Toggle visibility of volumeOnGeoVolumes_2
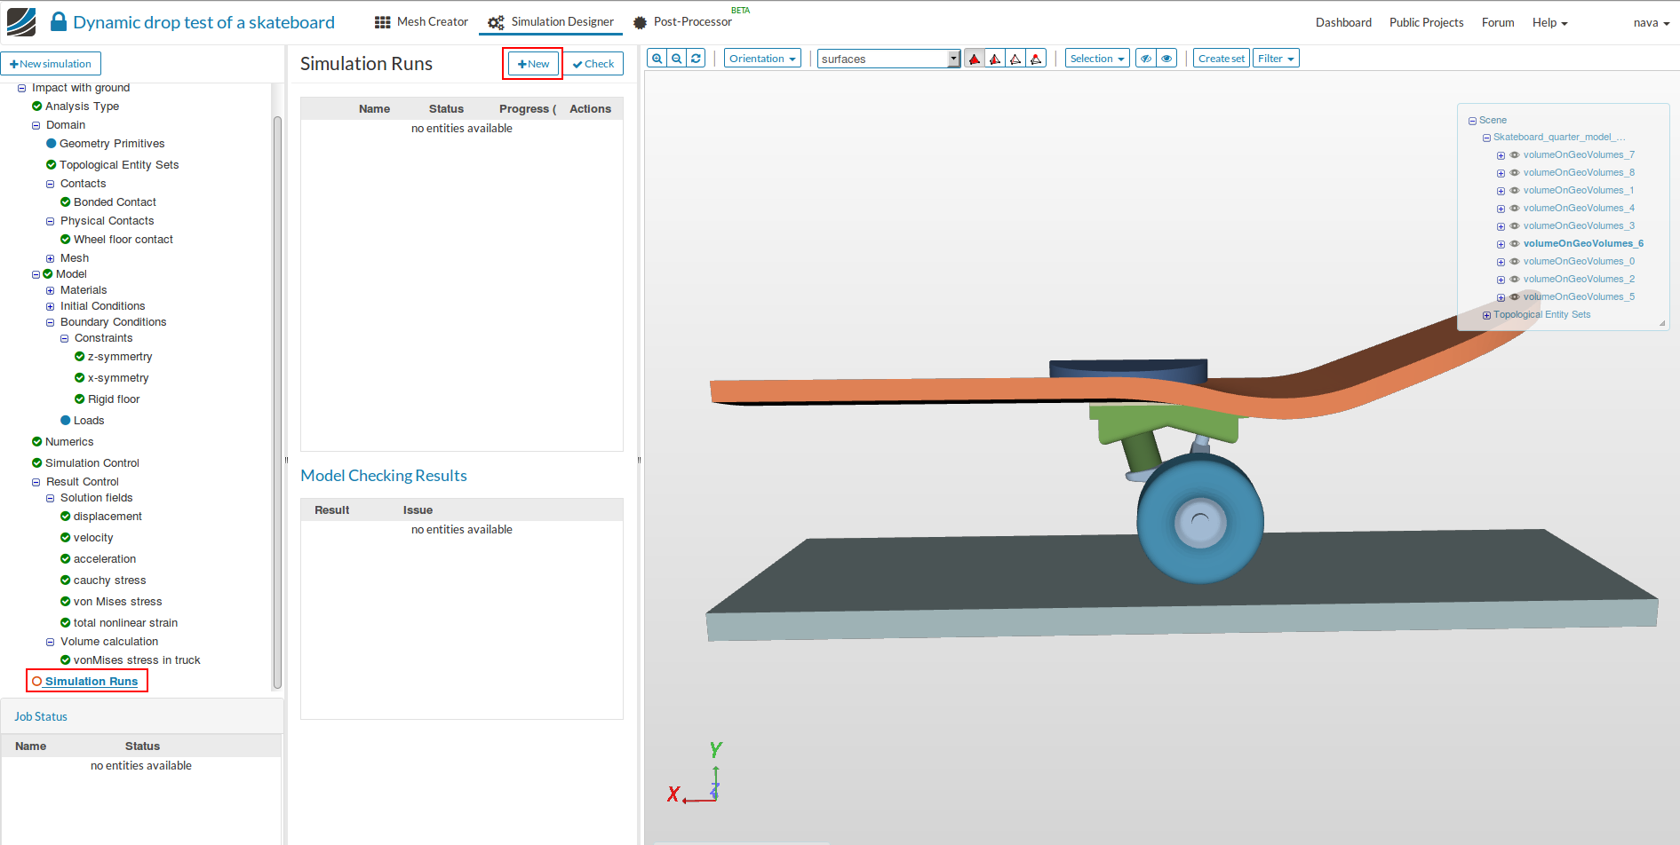Image resolution: width=1680 pixels, height=845 pixels. [1515, 279]
